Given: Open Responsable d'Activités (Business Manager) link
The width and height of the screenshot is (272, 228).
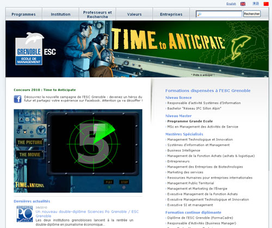Looking at the screenshot, I should point(202,223).
